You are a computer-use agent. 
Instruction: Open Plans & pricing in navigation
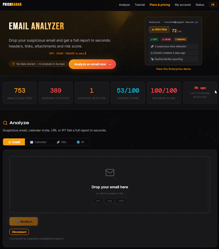pos(160,5)
